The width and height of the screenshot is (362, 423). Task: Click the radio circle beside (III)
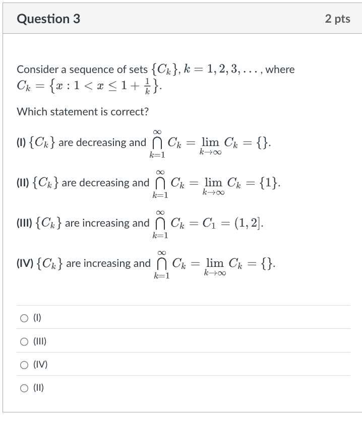[x=24, y=341]
